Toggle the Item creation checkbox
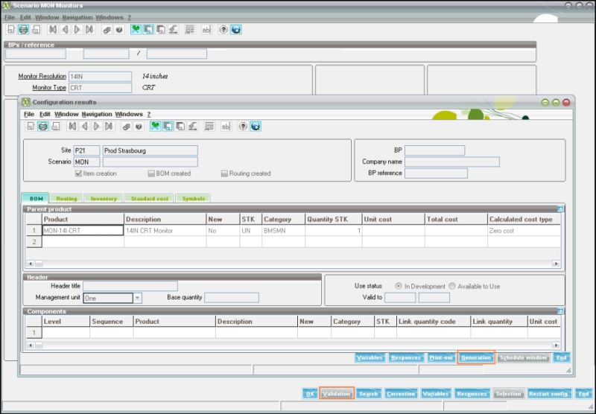Screen dimensions: 596x414 pyautogui.click(x=78, y=173)
